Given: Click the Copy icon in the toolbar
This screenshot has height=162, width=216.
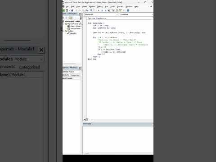Looking at the screenshot, I should pyautogui.click(x=80, y=10).
